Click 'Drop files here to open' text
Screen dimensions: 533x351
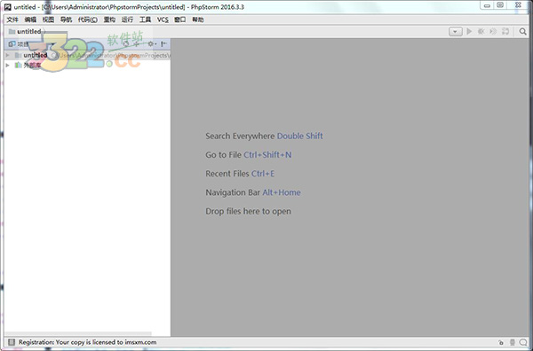coord(248,211)
